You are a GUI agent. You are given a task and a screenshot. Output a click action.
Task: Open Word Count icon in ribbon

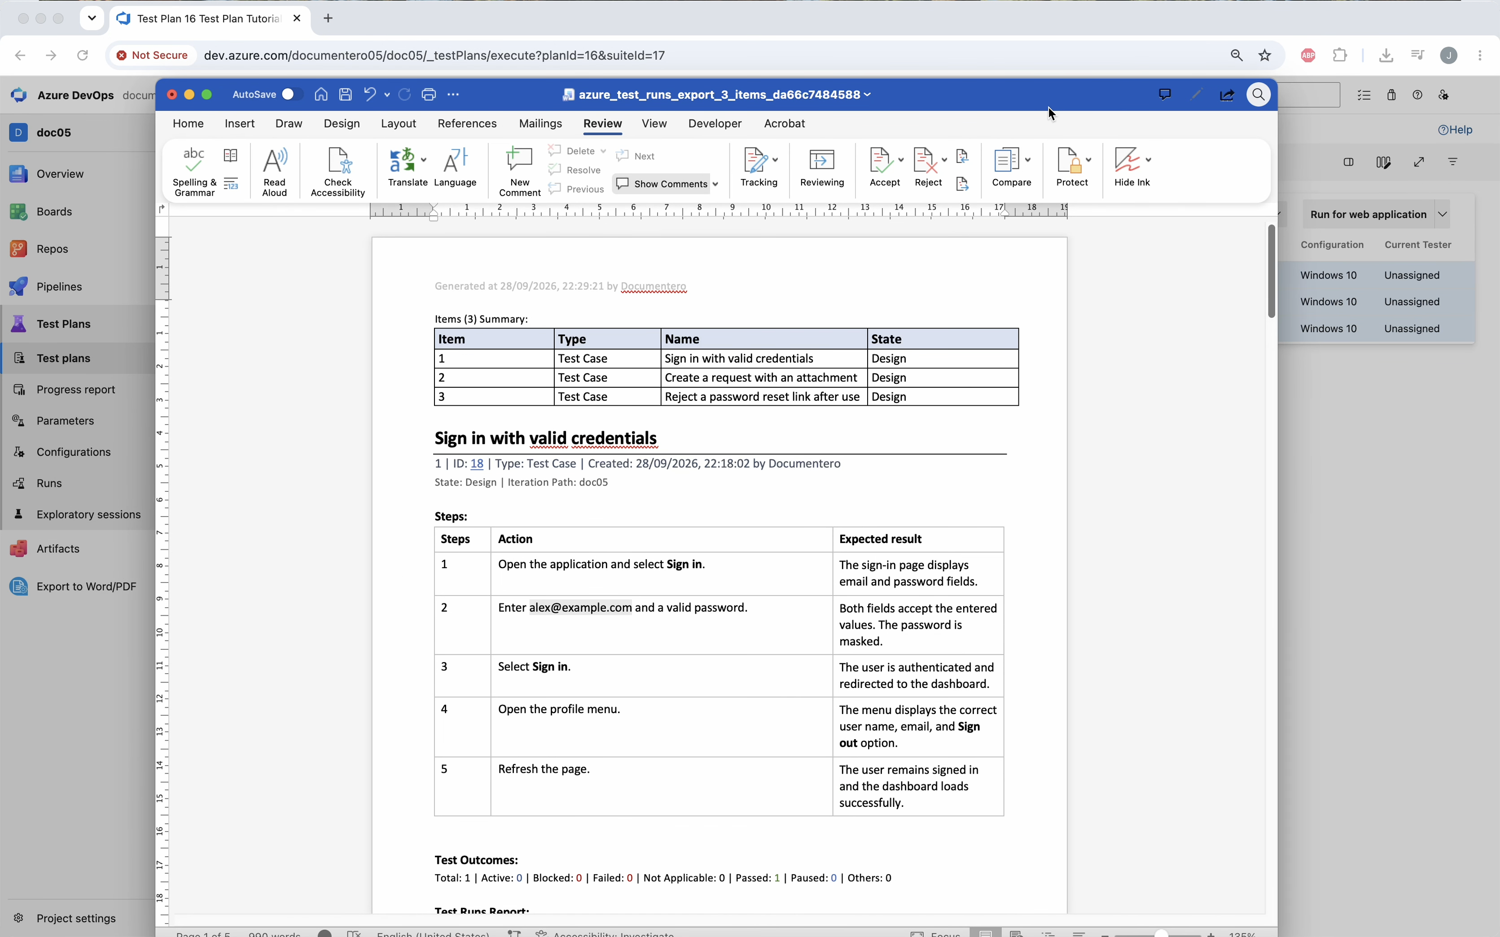pyautogui.click(x=231, y=184)
